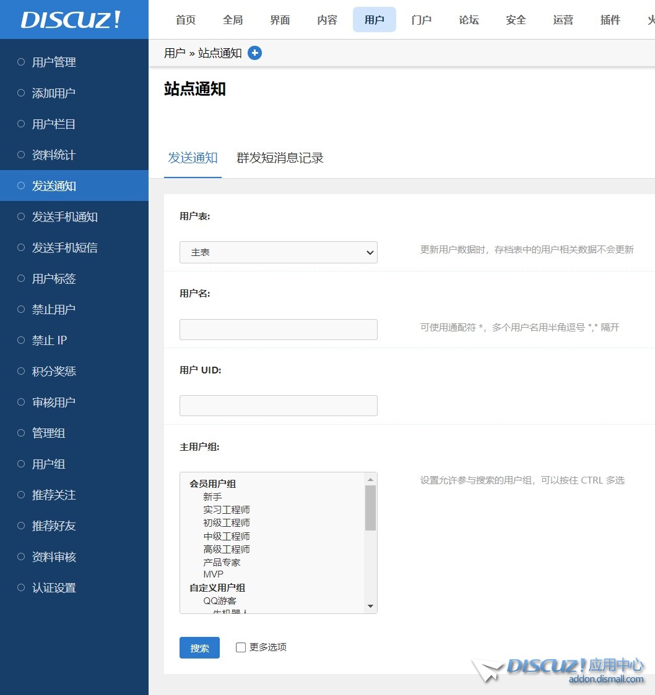
Task: Click the user group list scrollbar thumb
Action: tap(371, 508)
